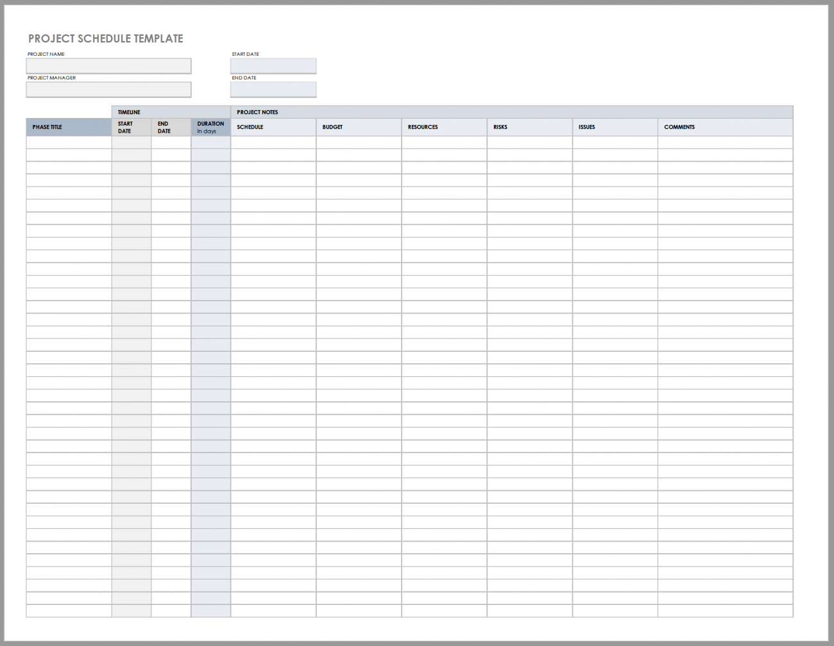Viewport: 834px width, 646px height.
Task: Select the Duration in days column header
Action: [x=210, y=127]
